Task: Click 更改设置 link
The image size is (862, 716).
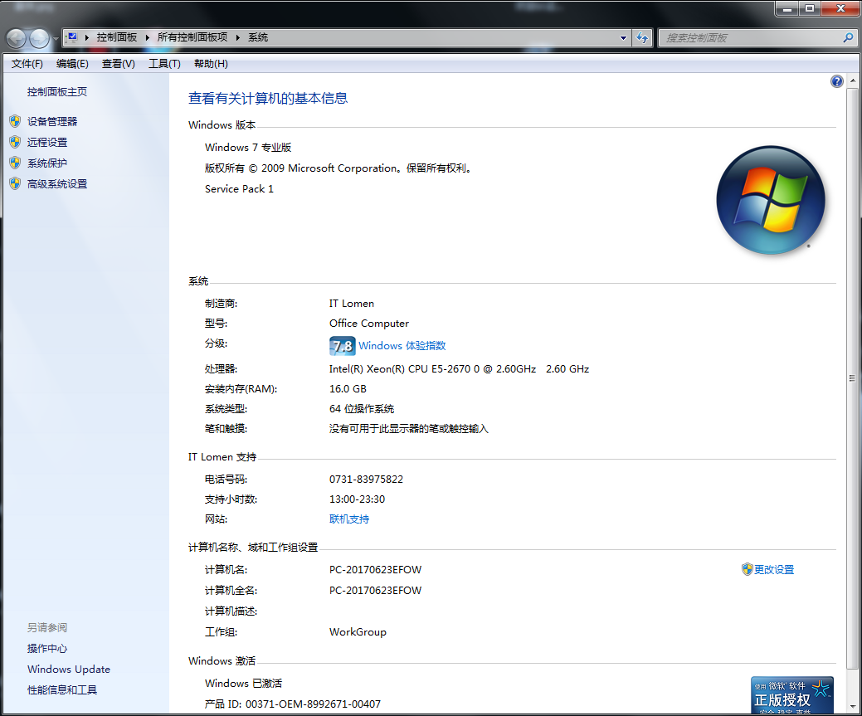Action: (x=774, y=570)
